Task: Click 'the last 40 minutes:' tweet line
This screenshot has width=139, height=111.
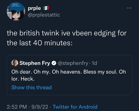Action: point(40,43)
